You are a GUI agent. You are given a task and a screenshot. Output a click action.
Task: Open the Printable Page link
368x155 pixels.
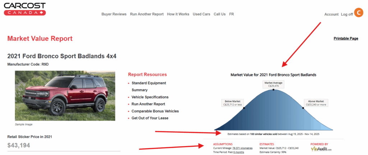tap(346, 38)
